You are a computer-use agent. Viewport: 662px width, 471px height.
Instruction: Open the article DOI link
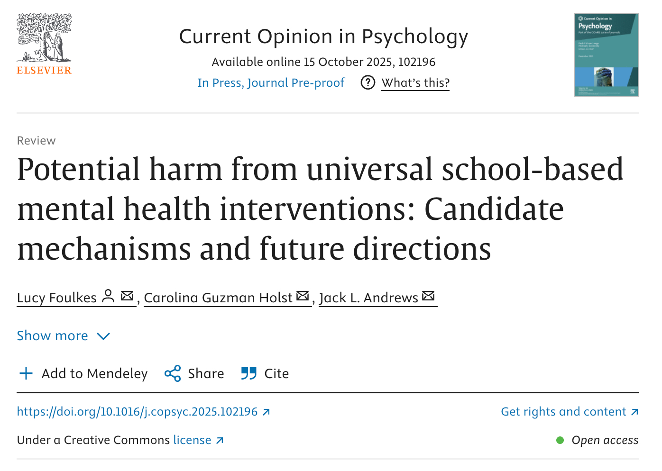(138, 412)
